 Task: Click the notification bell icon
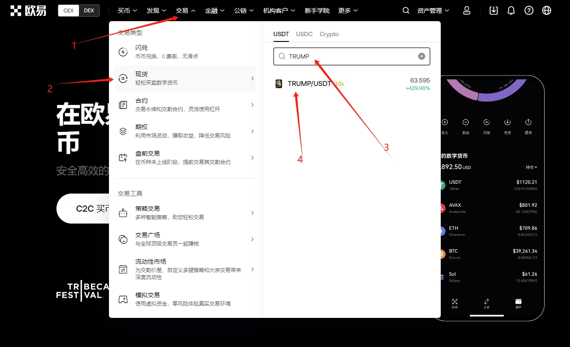coord(511,10)
